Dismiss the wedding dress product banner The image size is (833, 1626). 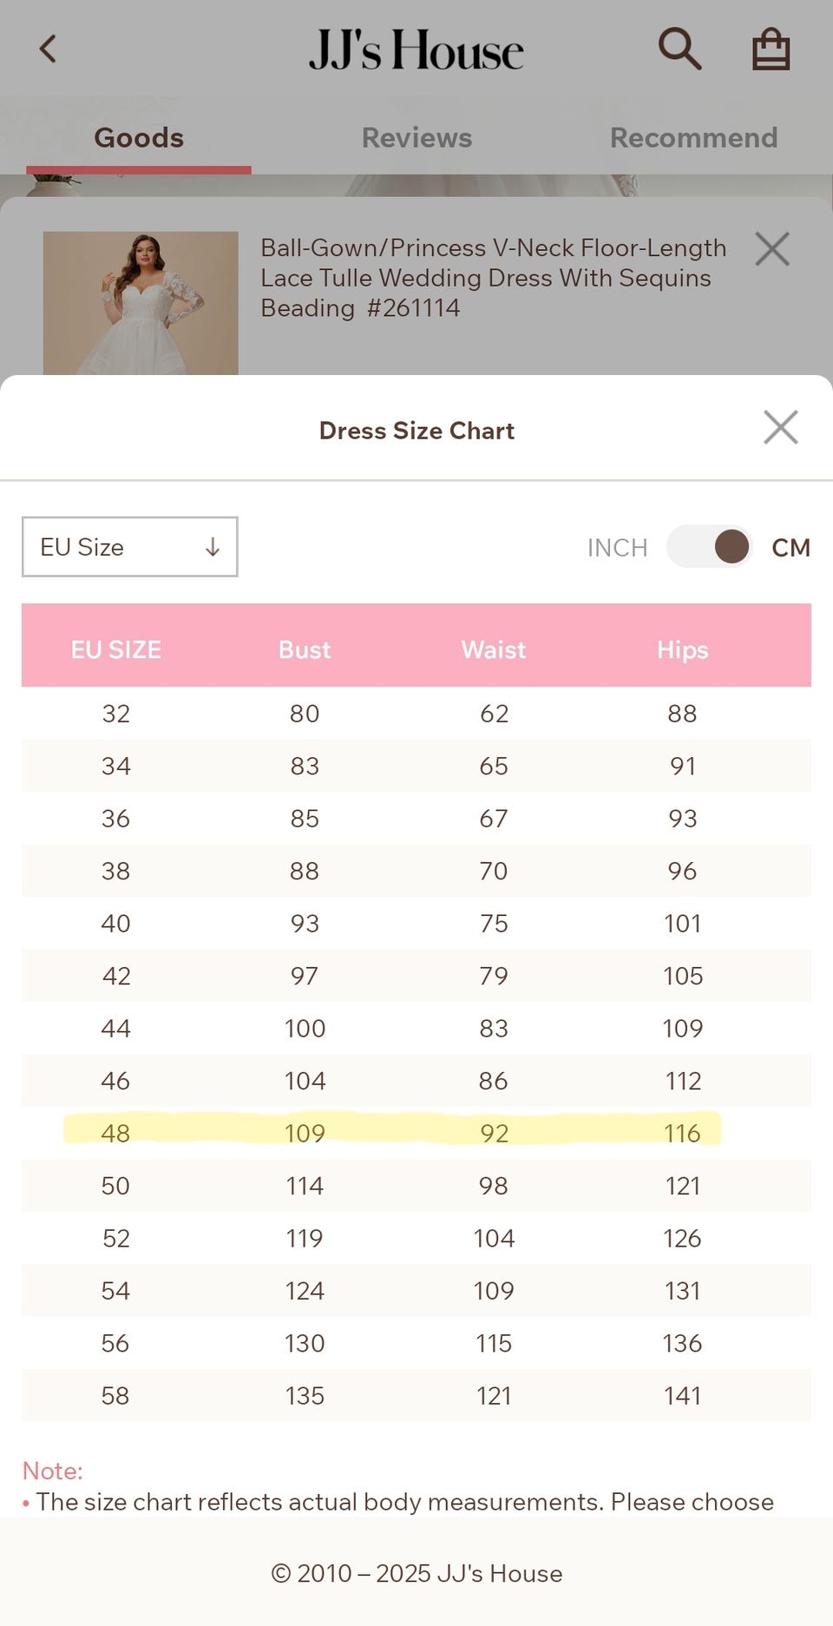[x=771, y=249]
